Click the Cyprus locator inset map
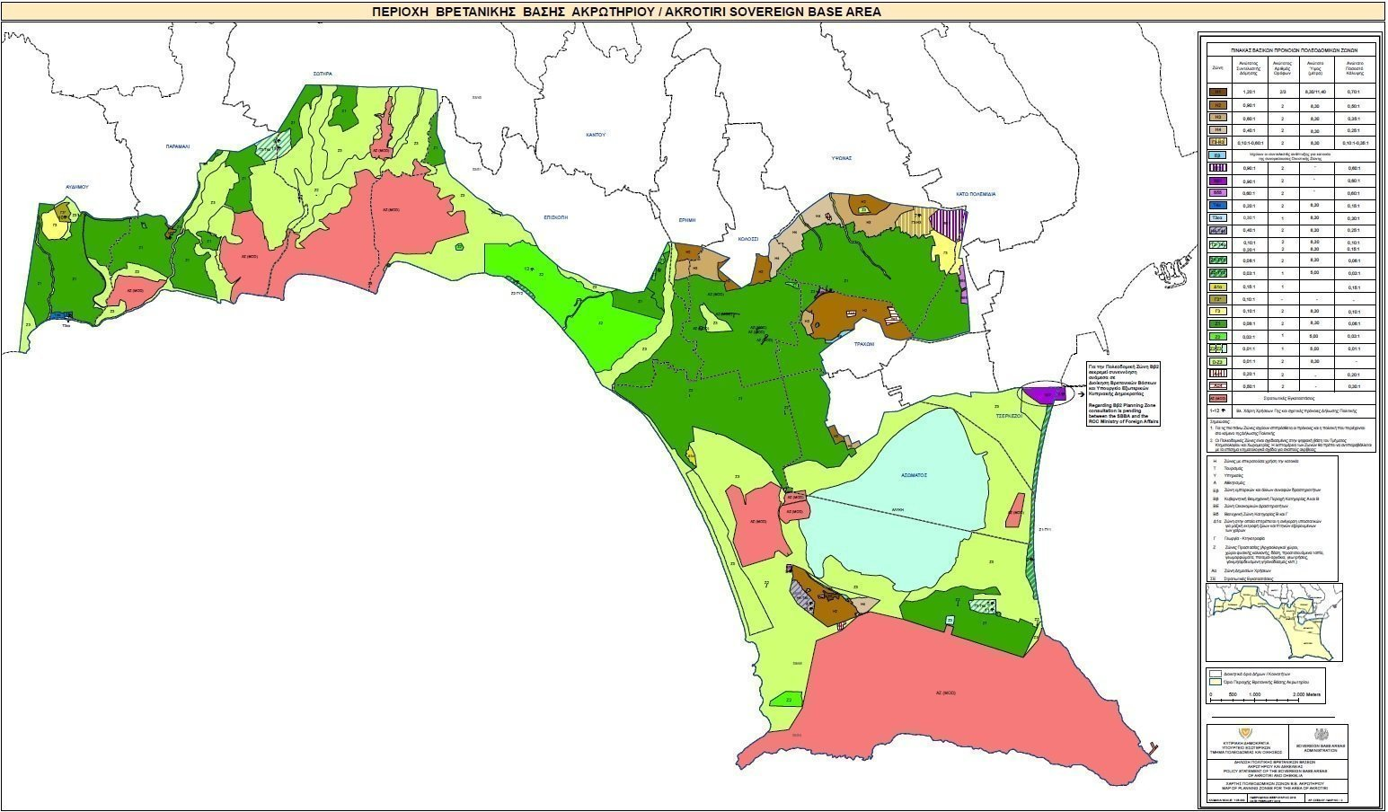Viewport: 1388px width, 812px height. (1275, 622)
